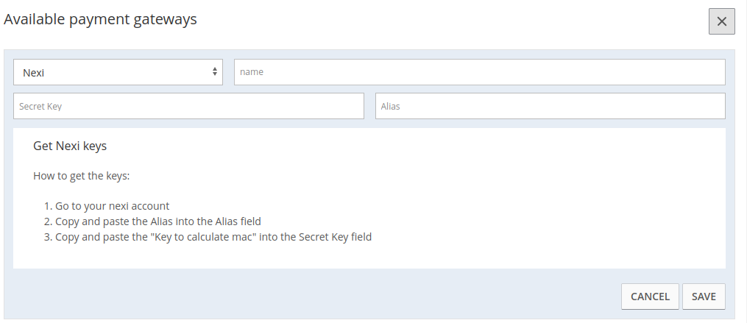Click into the Secret Key field
The height and width of the screenshot is (323, 747).
click(x=188, y=106)
